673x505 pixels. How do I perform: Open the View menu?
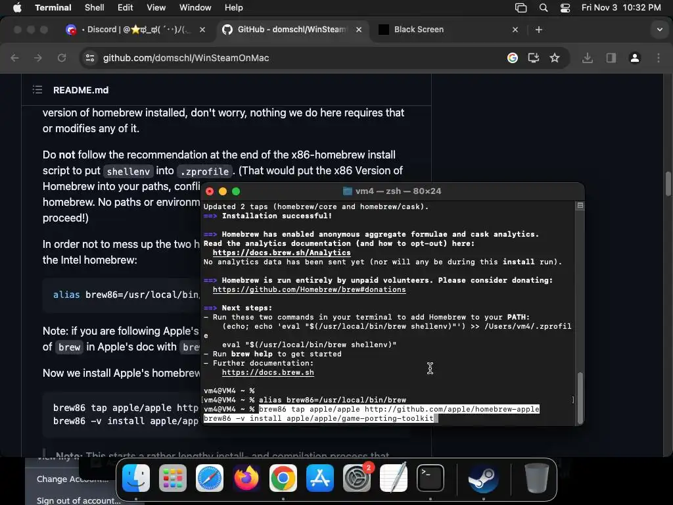click(x=156, y=7)
